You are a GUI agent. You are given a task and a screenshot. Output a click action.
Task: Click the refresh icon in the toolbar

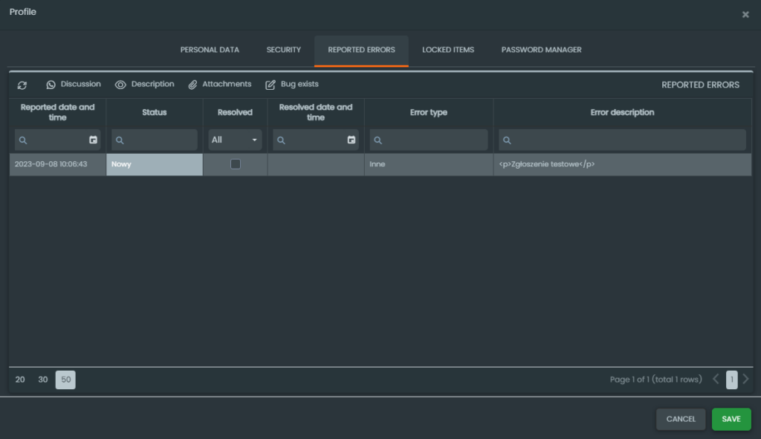tap(22, 85)
